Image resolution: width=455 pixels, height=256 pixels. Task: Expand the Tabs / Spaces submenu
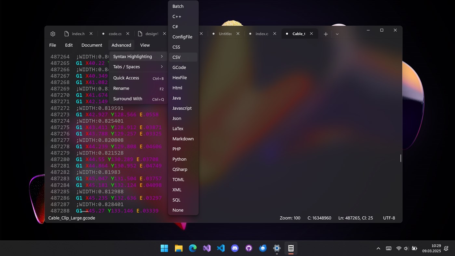pyautogui.click(x=138, y=67)
